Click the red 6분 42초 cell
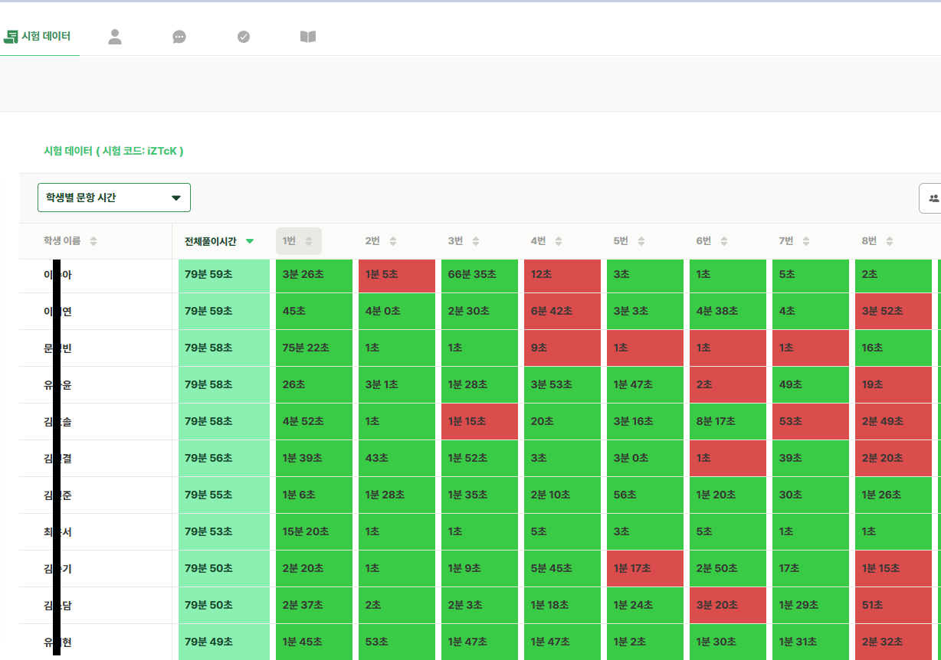The image size is (941, 660). point(562,311)
